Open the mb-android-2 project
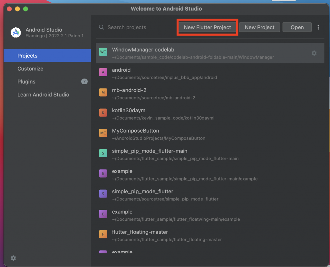Viewport: 330px width, 267px height. tap(210, 94)
